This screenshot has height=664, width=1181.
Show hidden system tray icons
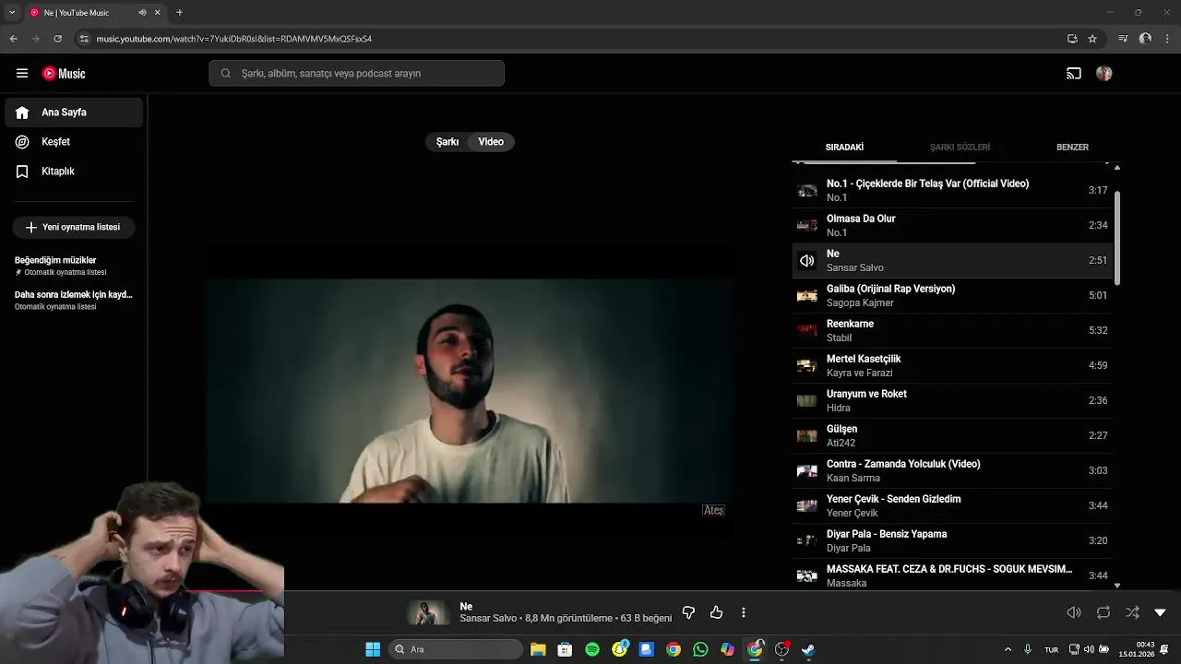1008,649
